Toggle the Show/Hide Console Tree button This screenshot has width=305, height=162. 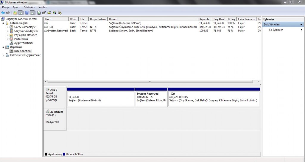[20, 13]
